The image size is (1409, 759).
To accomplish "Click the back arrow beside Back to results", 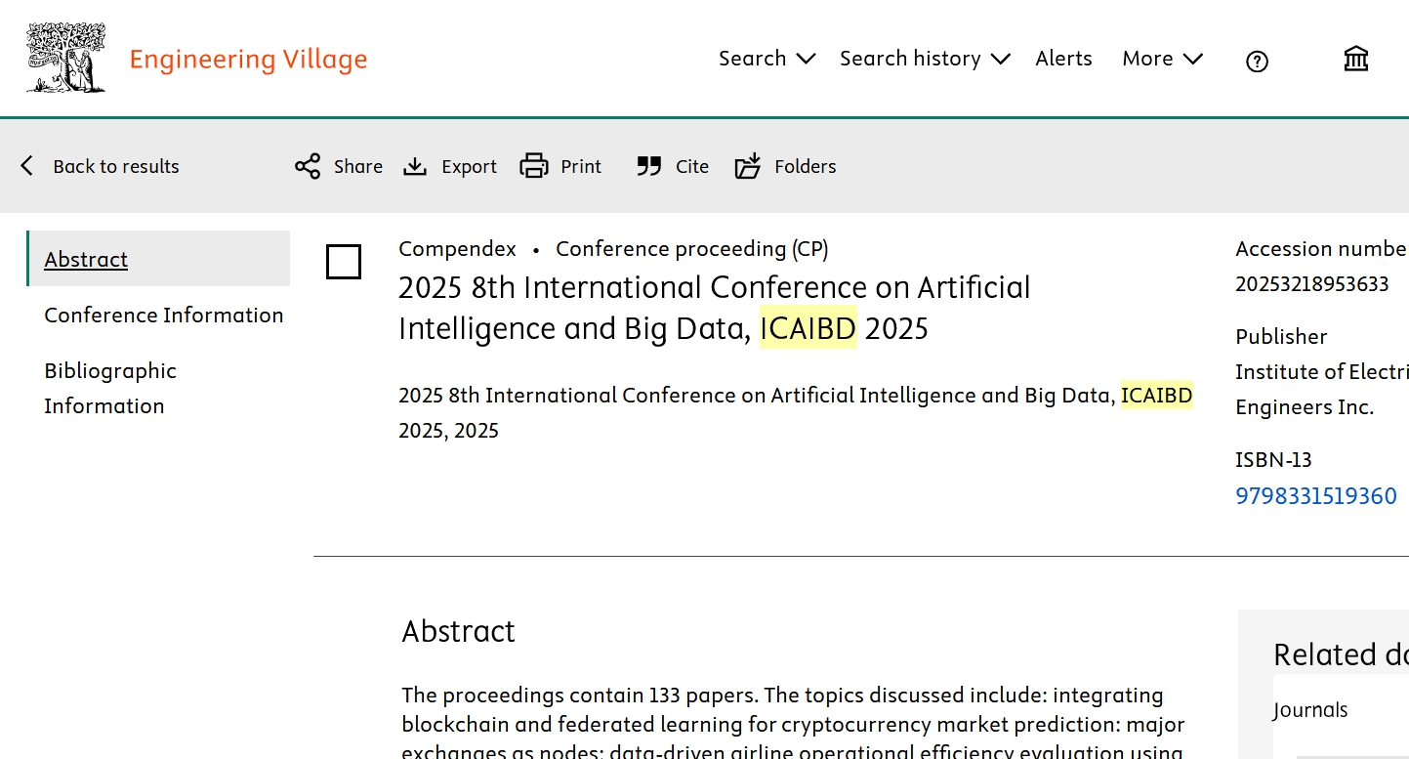I will (27, 166).
